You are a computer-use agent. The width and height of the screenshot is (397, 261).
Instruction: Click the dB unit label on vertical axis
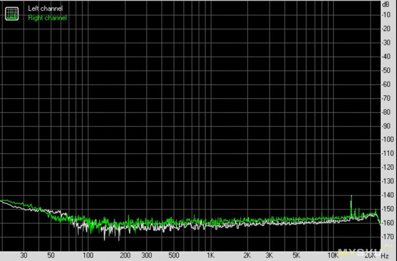point(385,4)
